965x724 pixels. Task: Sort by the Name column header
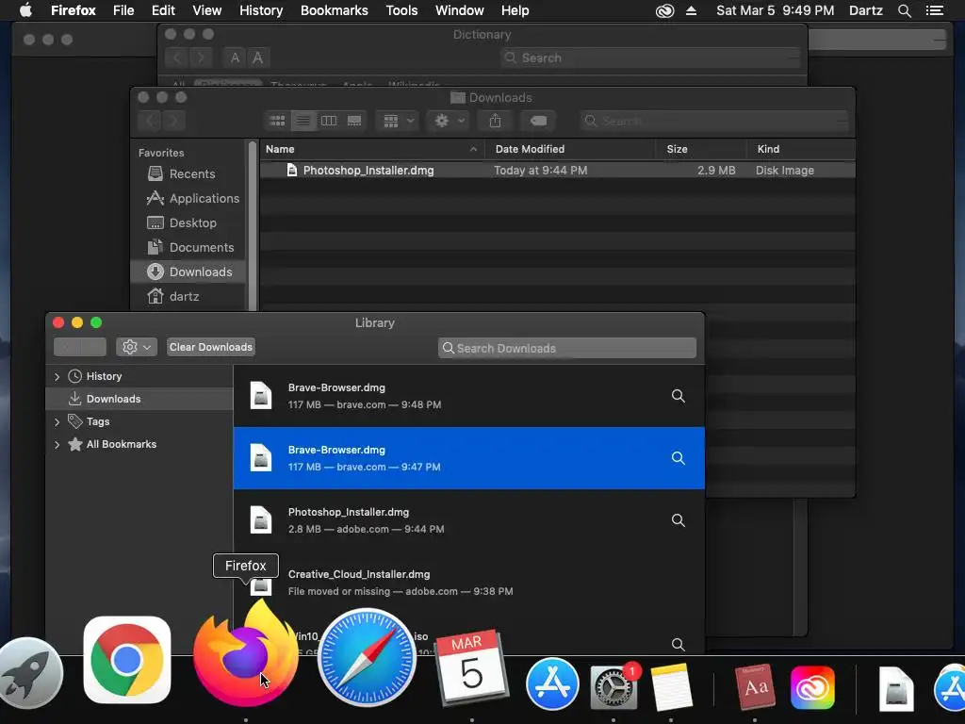[371, 149]
